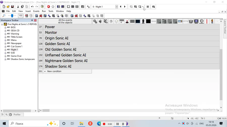The height and width of the screenshot is (127, 227).
Task: Click the Open folder icon
Action: tap(8, 7)
